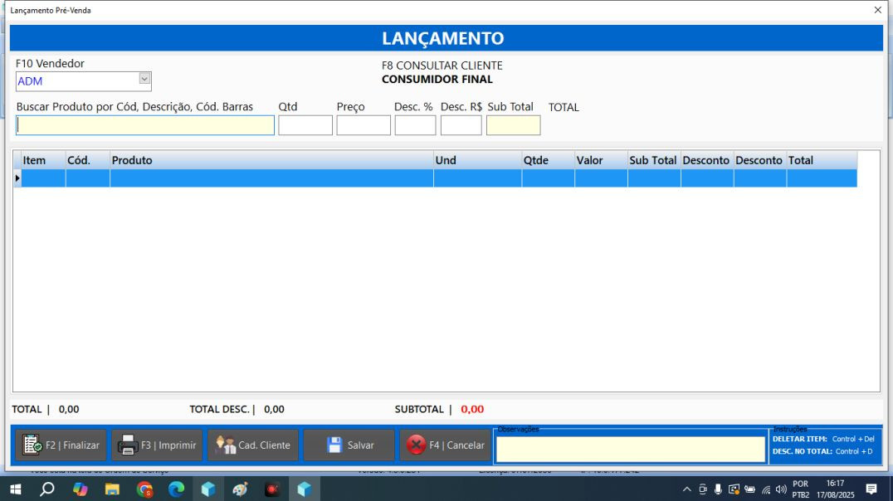Open Microsoft Edge from the taskbar

(x=177, y=489)
